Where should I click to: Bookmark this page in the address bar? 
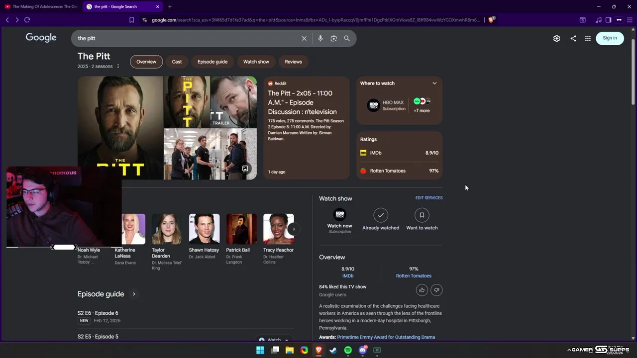pyautogui.click(x=131, y=20)
